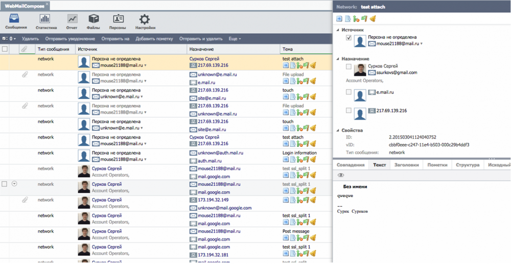This screenshot has height=264, width=511.
Task: Click vID value cbbf0eee-c247-11e4-b503-000c29b4ddf3
Action: pyautogui.click(x=429, y=145)
